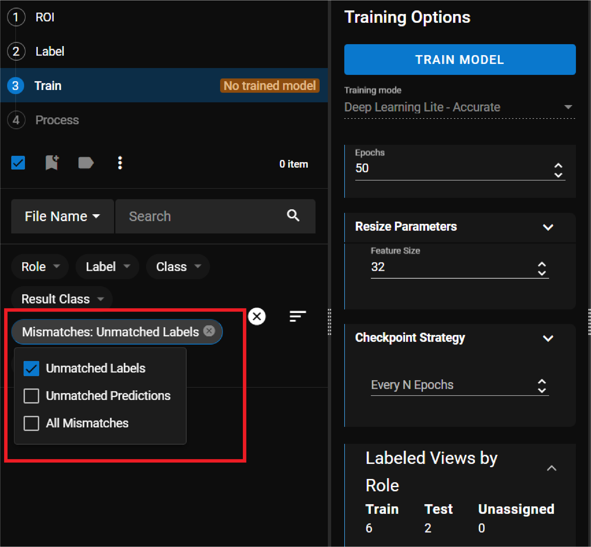Toggle the select all items checkbox
The image size is (591, 547).
pyautogui.click(x=18, y=163)
